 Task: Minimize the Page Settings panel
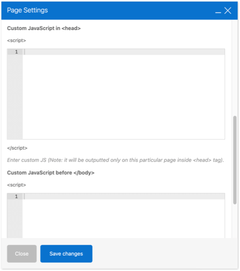pyautogui.click(x=218, y=12)
